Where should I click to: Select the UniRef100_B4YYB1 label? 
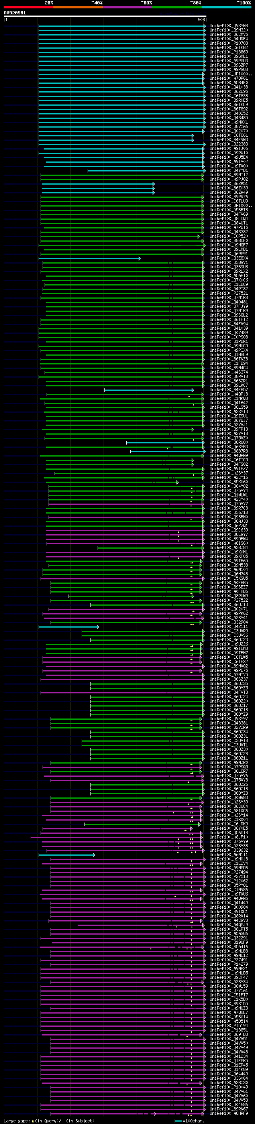pos(229,171)
